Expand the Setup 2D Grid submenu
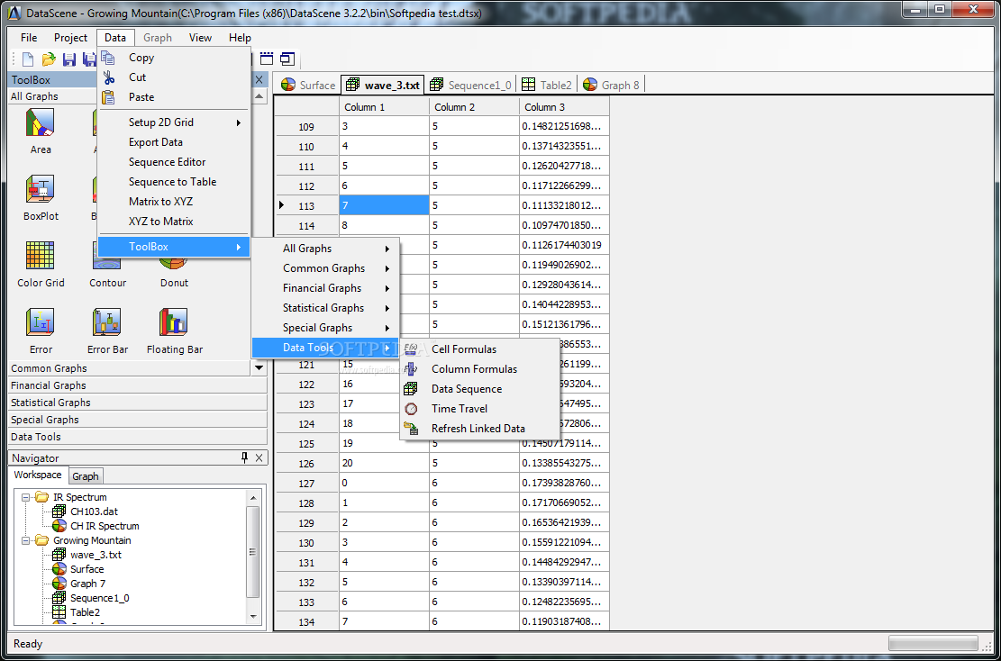Viewport: 1001px width, 661px height. click(x=174, y=122)
